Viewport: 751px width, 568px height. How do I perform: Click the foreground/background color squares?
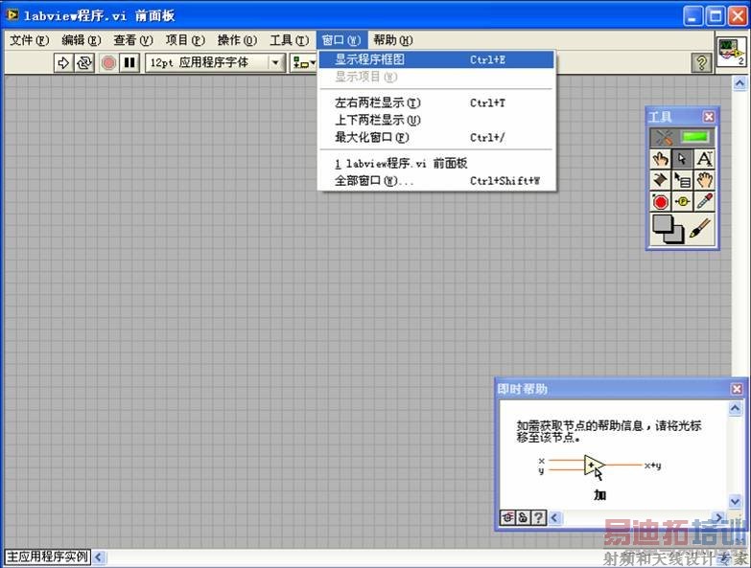tap(669, 230)
